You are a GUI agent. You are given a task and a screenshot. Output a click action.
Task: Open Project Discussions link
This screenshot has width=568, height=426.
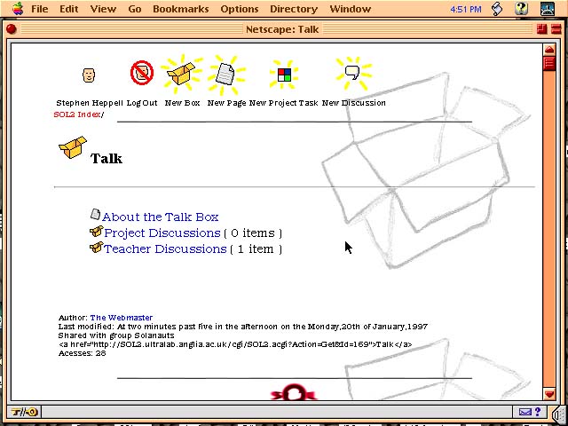(162, 233)
